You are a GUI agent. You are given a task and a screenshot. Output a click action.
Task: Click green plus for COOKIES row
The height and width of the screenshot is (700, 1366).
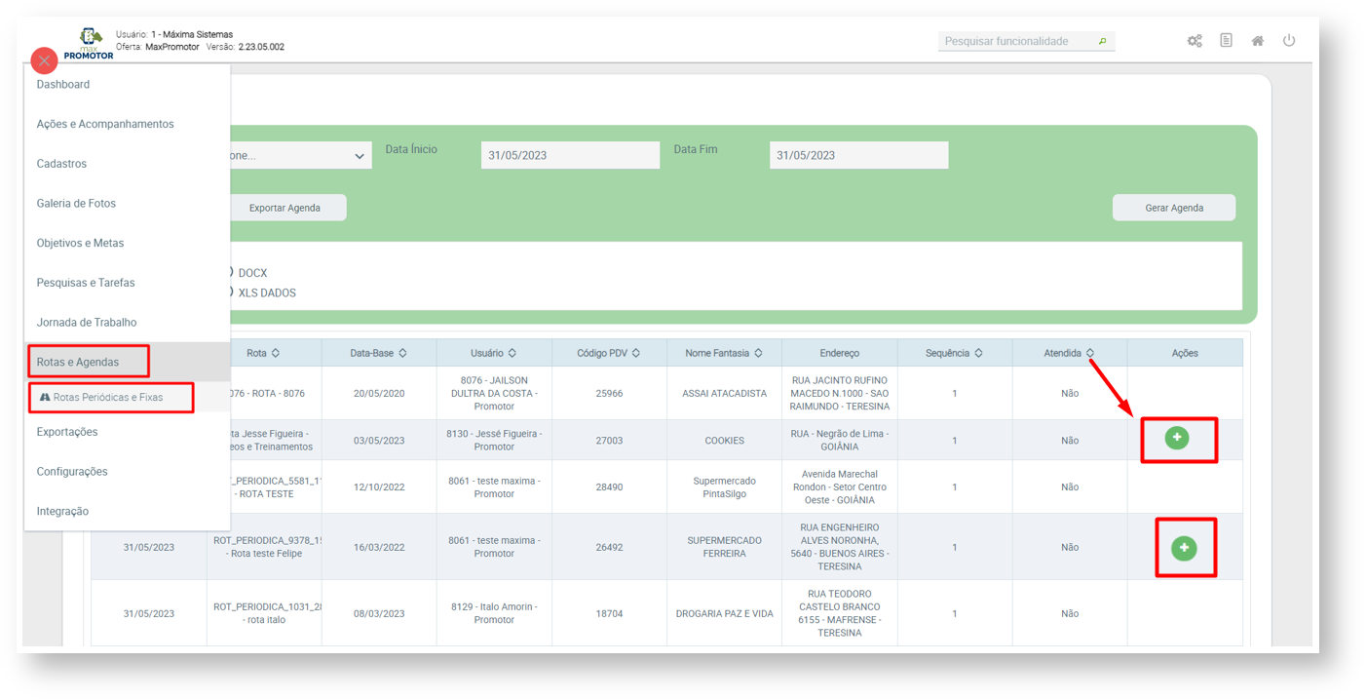pos(1177,439)
